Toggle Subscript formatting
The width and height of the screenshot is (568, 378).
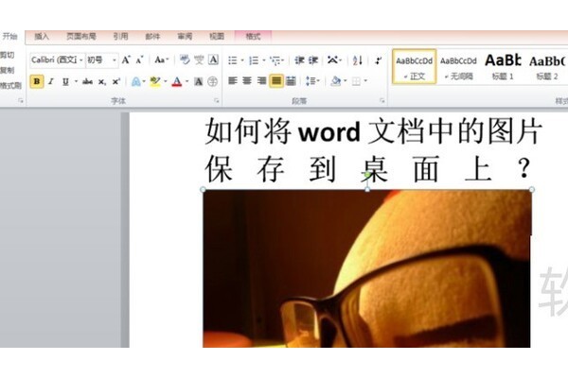[x=102, y=82]
